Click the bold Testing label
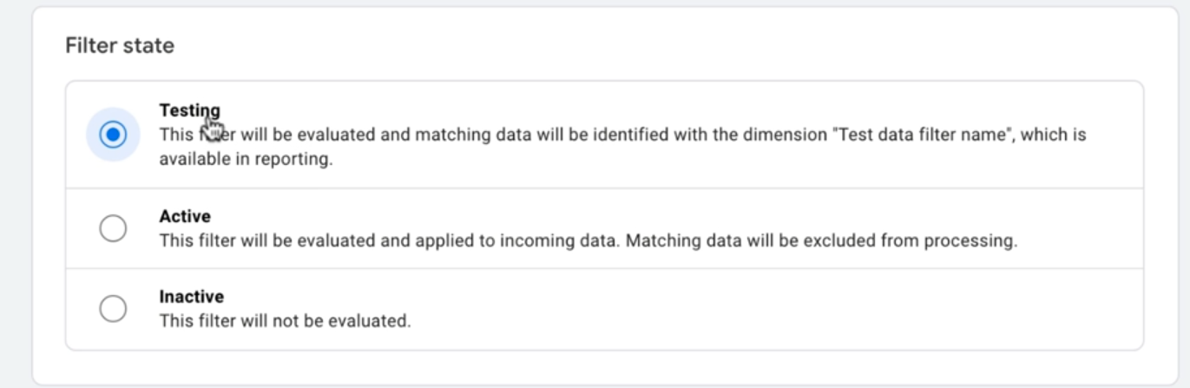This screenshot has width=1190, height=388. [x=189, y=110]
